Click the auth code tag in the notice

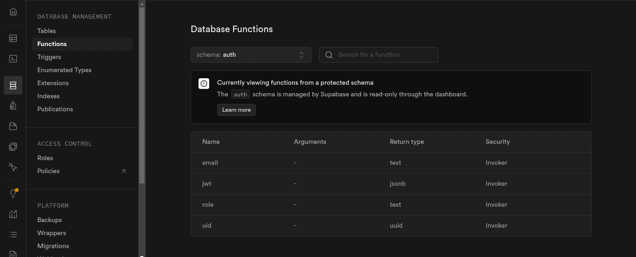tap(240, 95)
